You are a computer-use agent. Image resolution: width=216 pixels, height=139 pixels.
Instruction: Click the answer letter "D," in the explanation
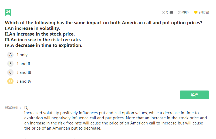26,107
